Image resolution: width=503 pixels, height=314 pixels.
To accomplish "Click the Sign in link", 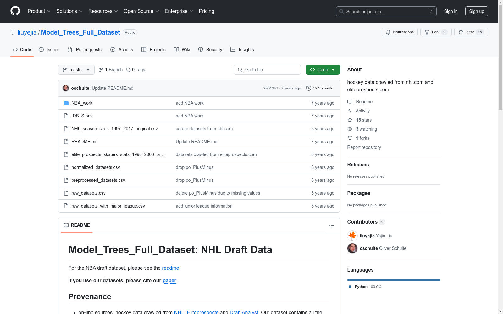I will pyautogui.click(x=451, y=11).
